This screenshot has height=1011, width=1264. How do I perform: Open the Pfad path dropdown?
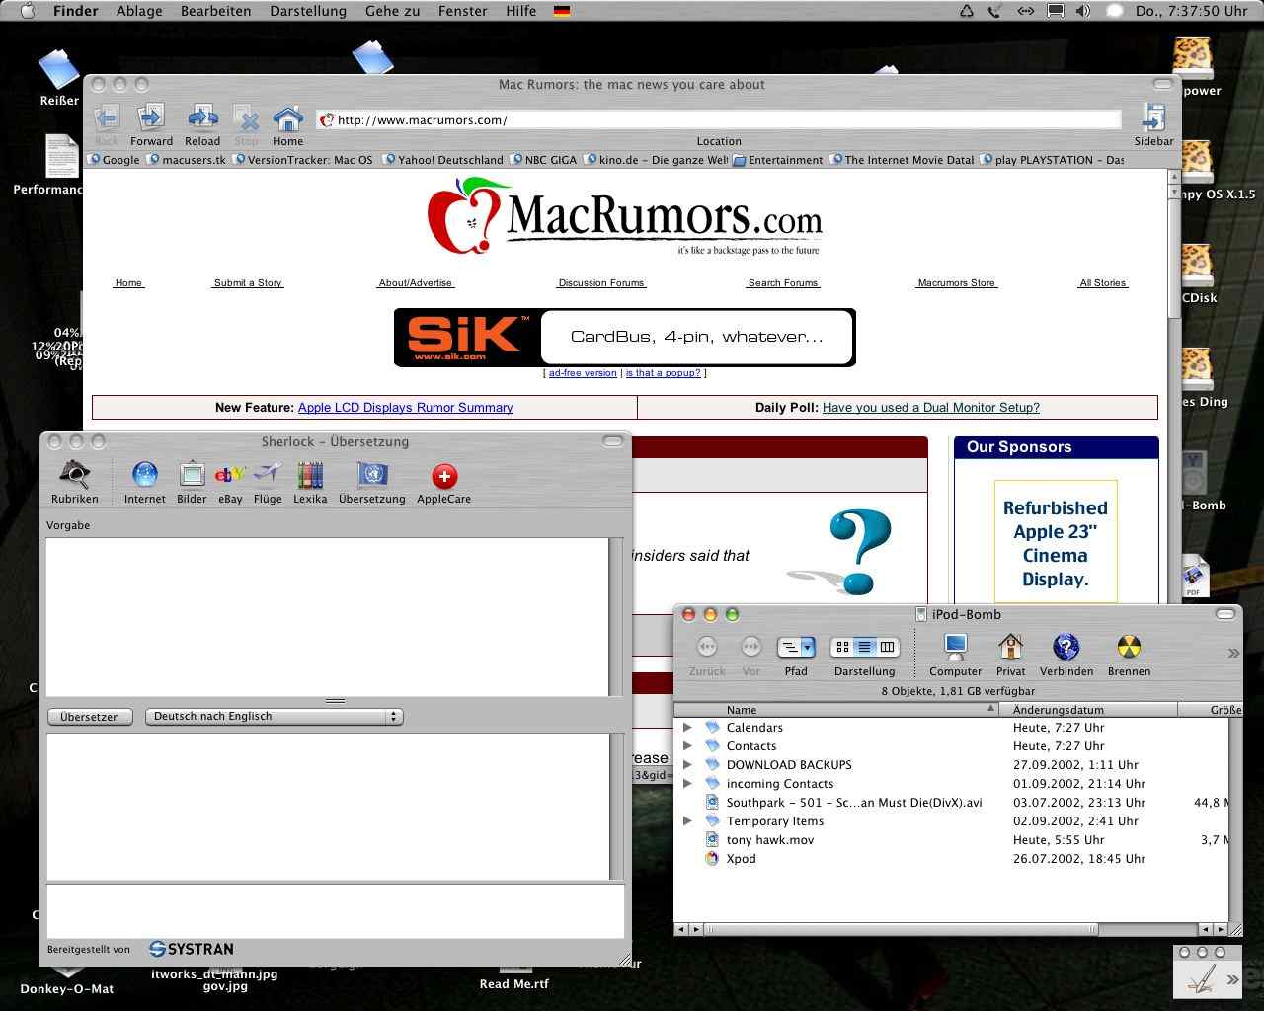(796, 648)
